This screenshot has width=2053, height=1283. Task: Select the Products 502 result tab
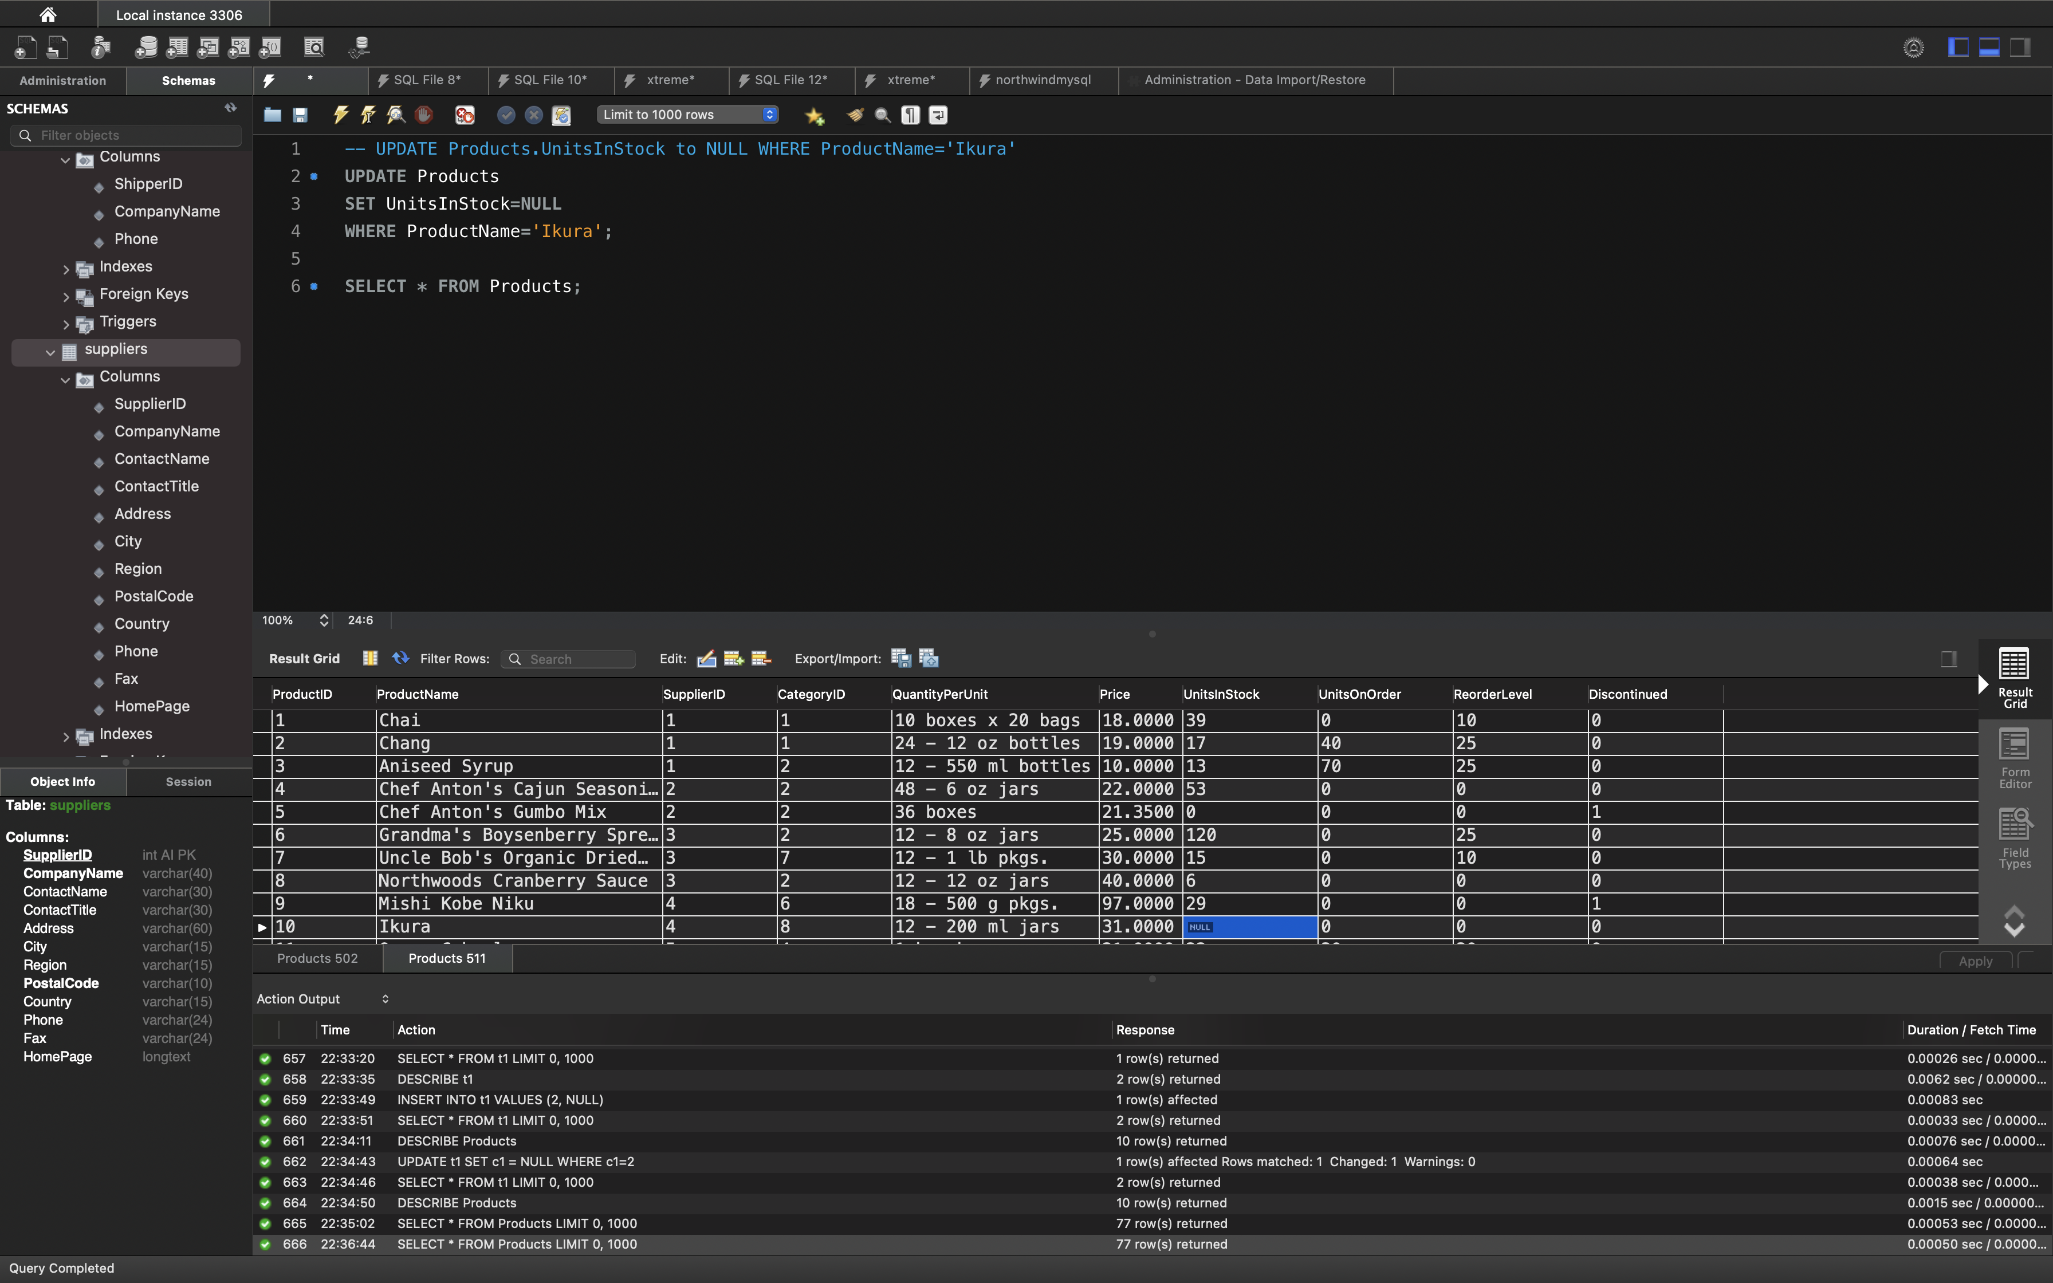point(317,958)
